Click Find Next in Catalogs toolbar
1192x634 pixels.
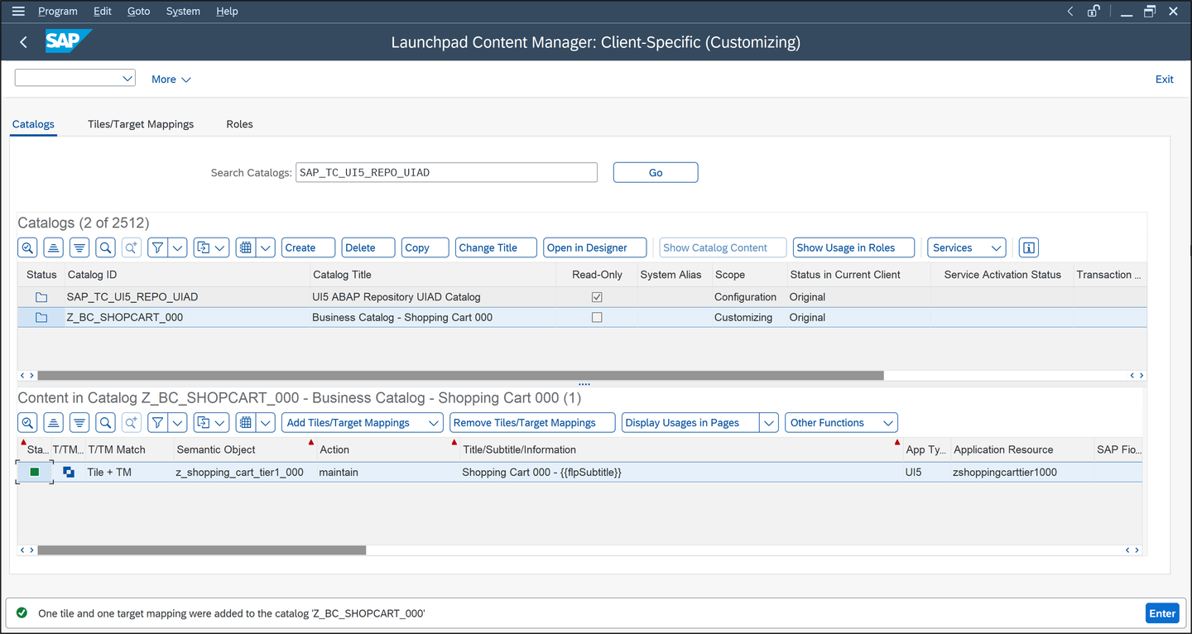[x=131, y=247]
